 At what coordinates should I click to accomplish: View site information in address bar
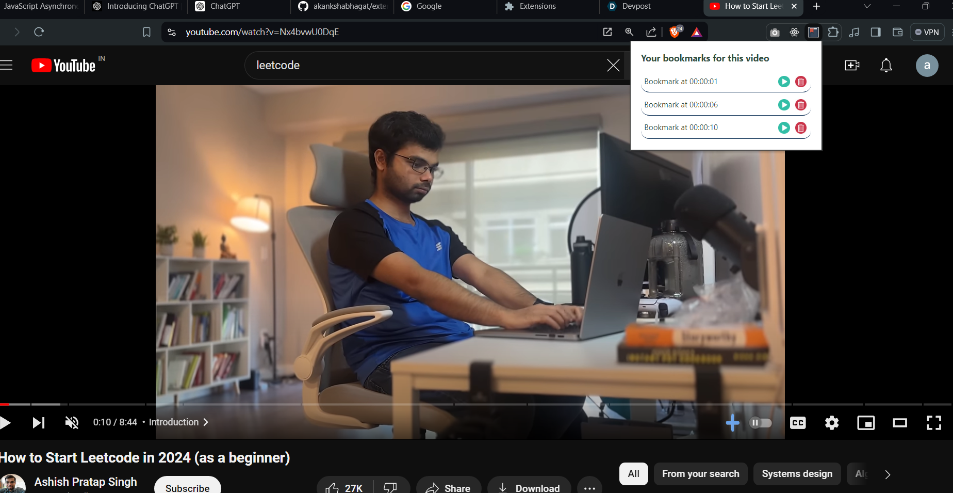pos(172,32)
